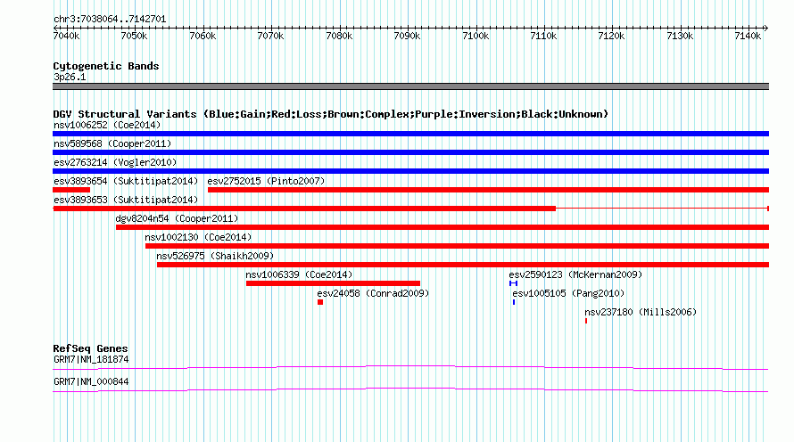Click the nsv589568 blue gain bar
The height and width of the screenshot is (442, 794).
pos(410,152)
